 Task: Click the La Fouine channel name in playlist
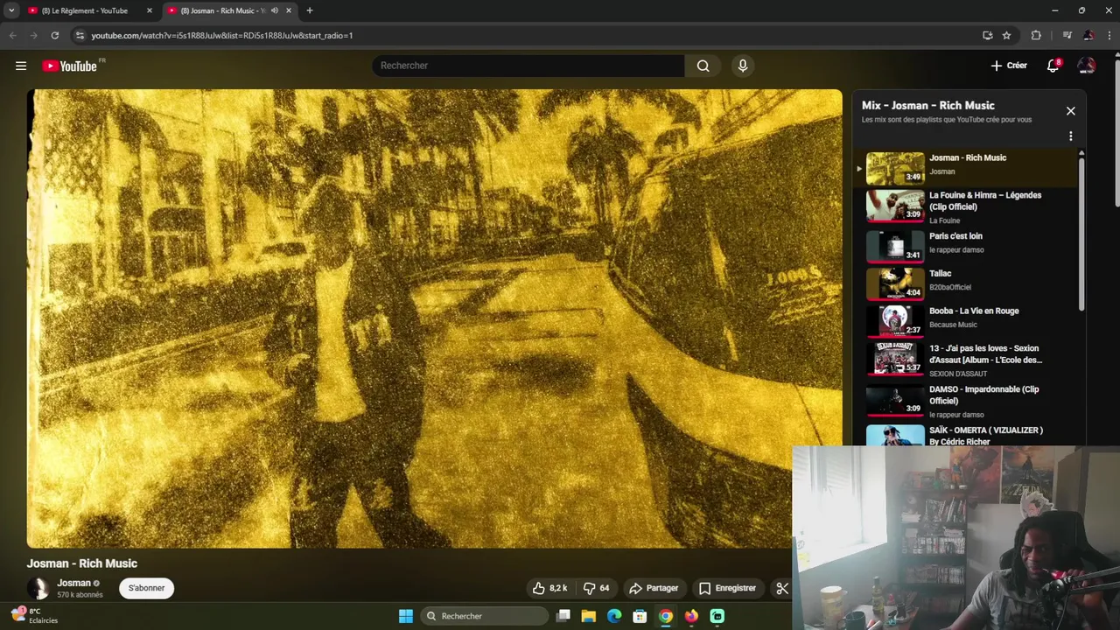coord(944,220)
